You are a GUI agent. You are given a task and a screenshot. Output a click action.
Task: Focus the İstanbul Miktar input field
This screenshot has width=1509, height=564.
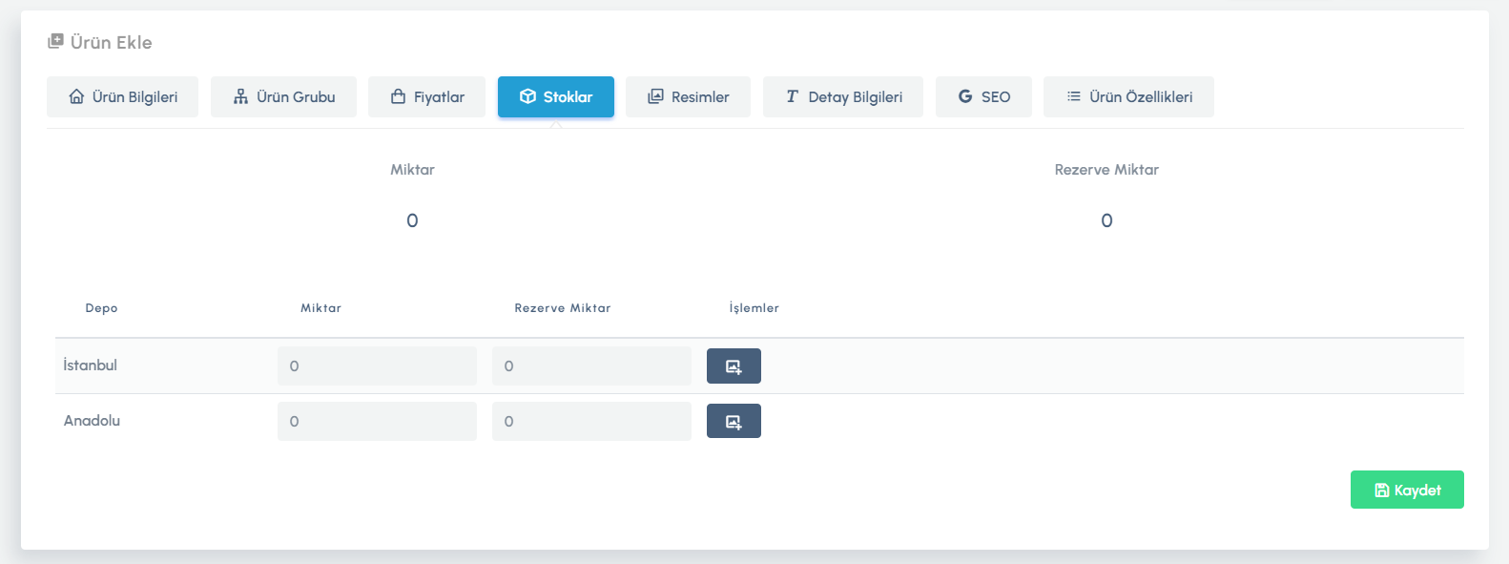(377, 366)
